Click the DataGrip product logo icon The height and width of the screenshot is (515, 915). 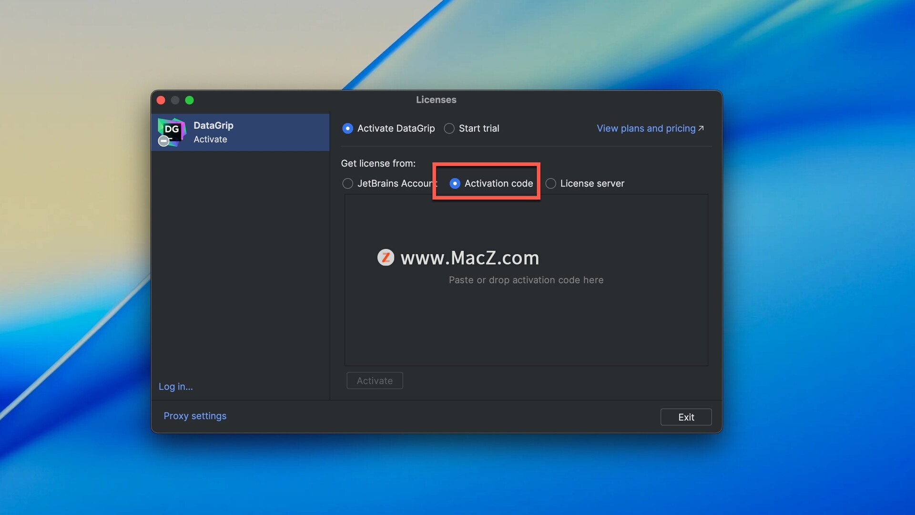pos(172,132)
